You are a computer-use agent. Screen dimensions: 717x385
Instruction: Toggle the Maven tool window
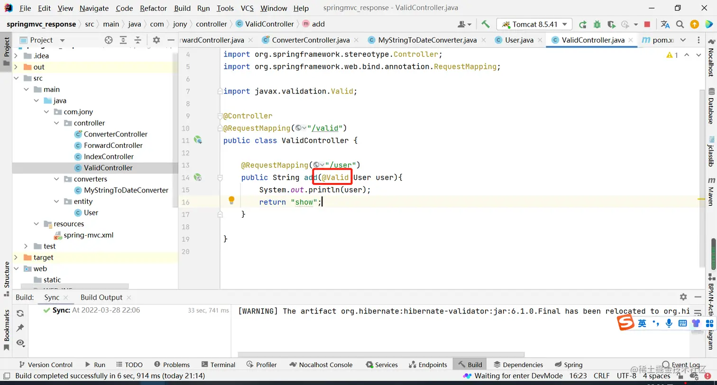pos(711,192)
